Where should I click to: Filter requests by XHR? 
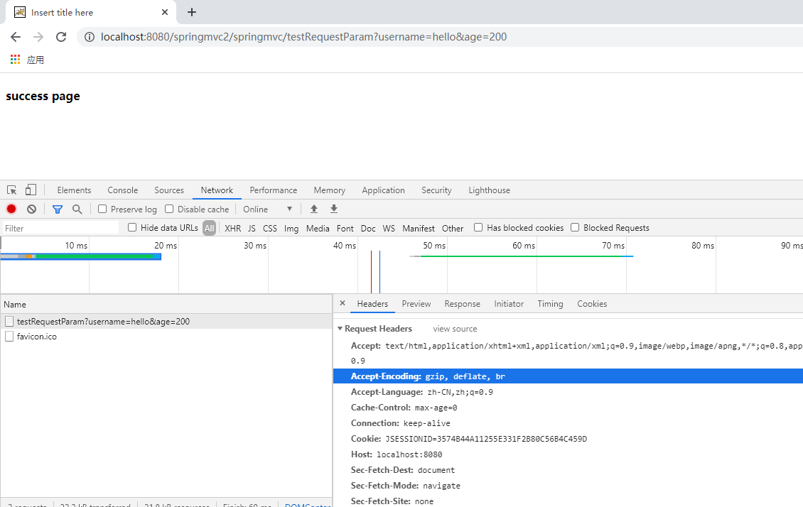(x=232, y=228)
